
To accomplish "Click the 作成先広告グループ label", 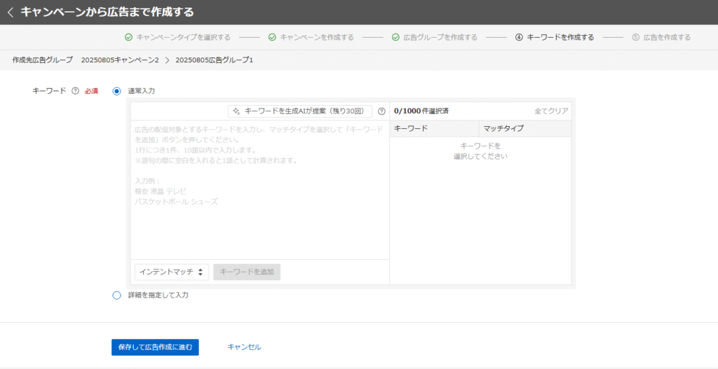I will tap(43, 60).
